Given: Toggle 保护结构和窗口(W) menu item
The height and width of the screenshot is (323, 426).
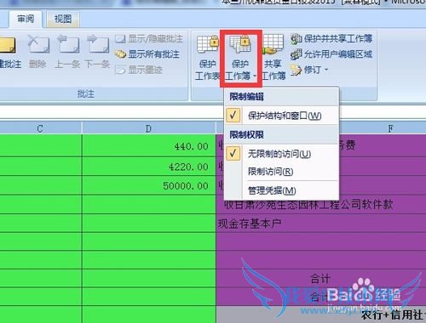Looking at the screenshot, I should [282, 116].
